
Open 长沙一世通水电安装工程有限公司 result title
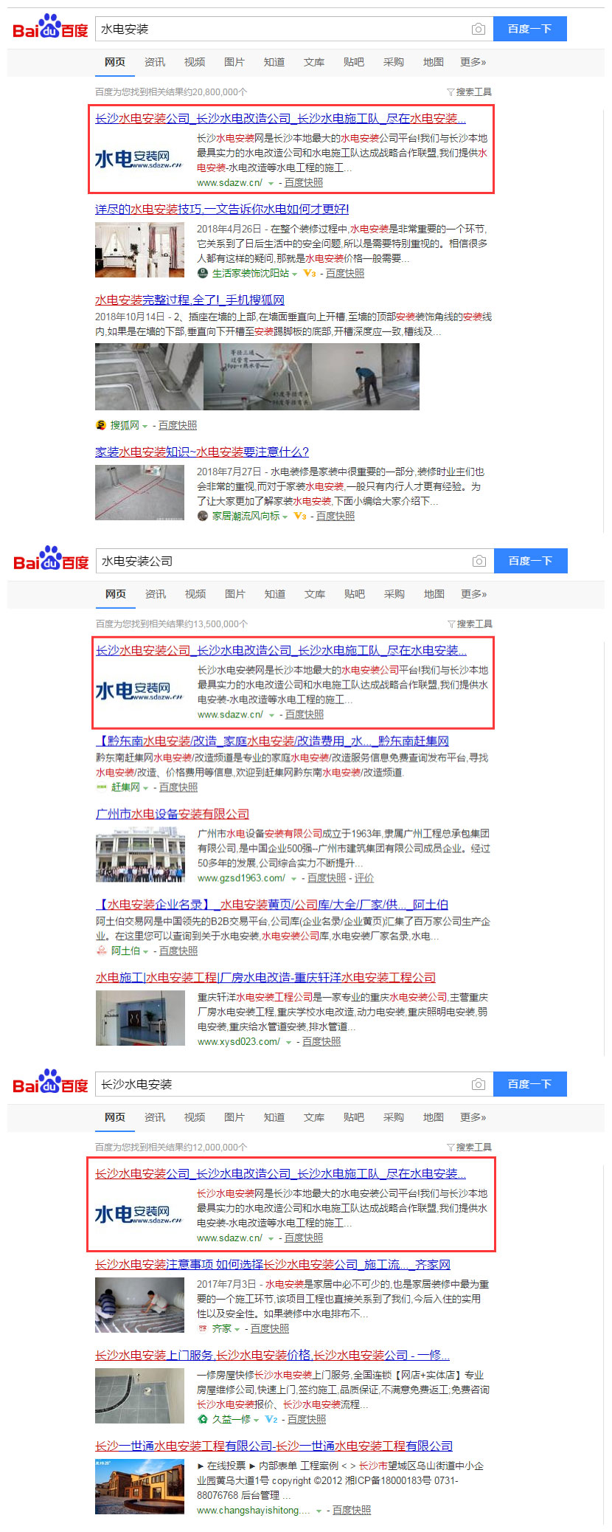[274, 1446]
